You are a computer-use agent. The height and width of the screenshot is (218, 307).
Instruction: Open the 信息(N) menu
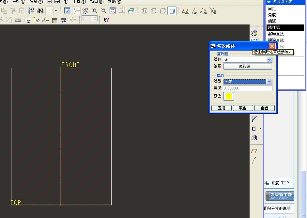pyautogui.click(x=36, y=2)
